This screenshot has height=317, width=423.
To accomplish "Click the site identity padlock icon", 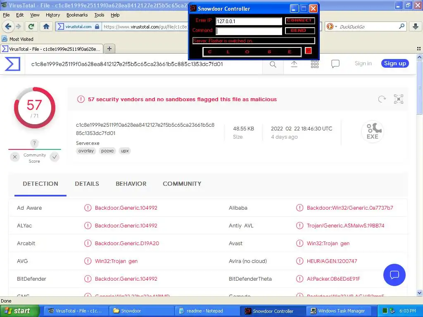I will 97,26.
